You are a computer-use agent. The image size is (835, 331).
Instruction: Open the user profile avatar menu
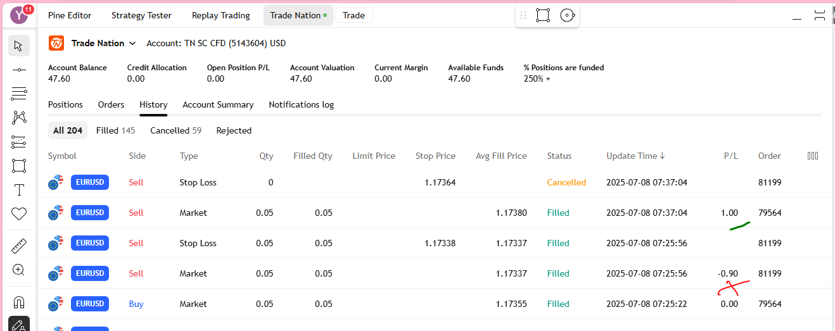[20, 14]
